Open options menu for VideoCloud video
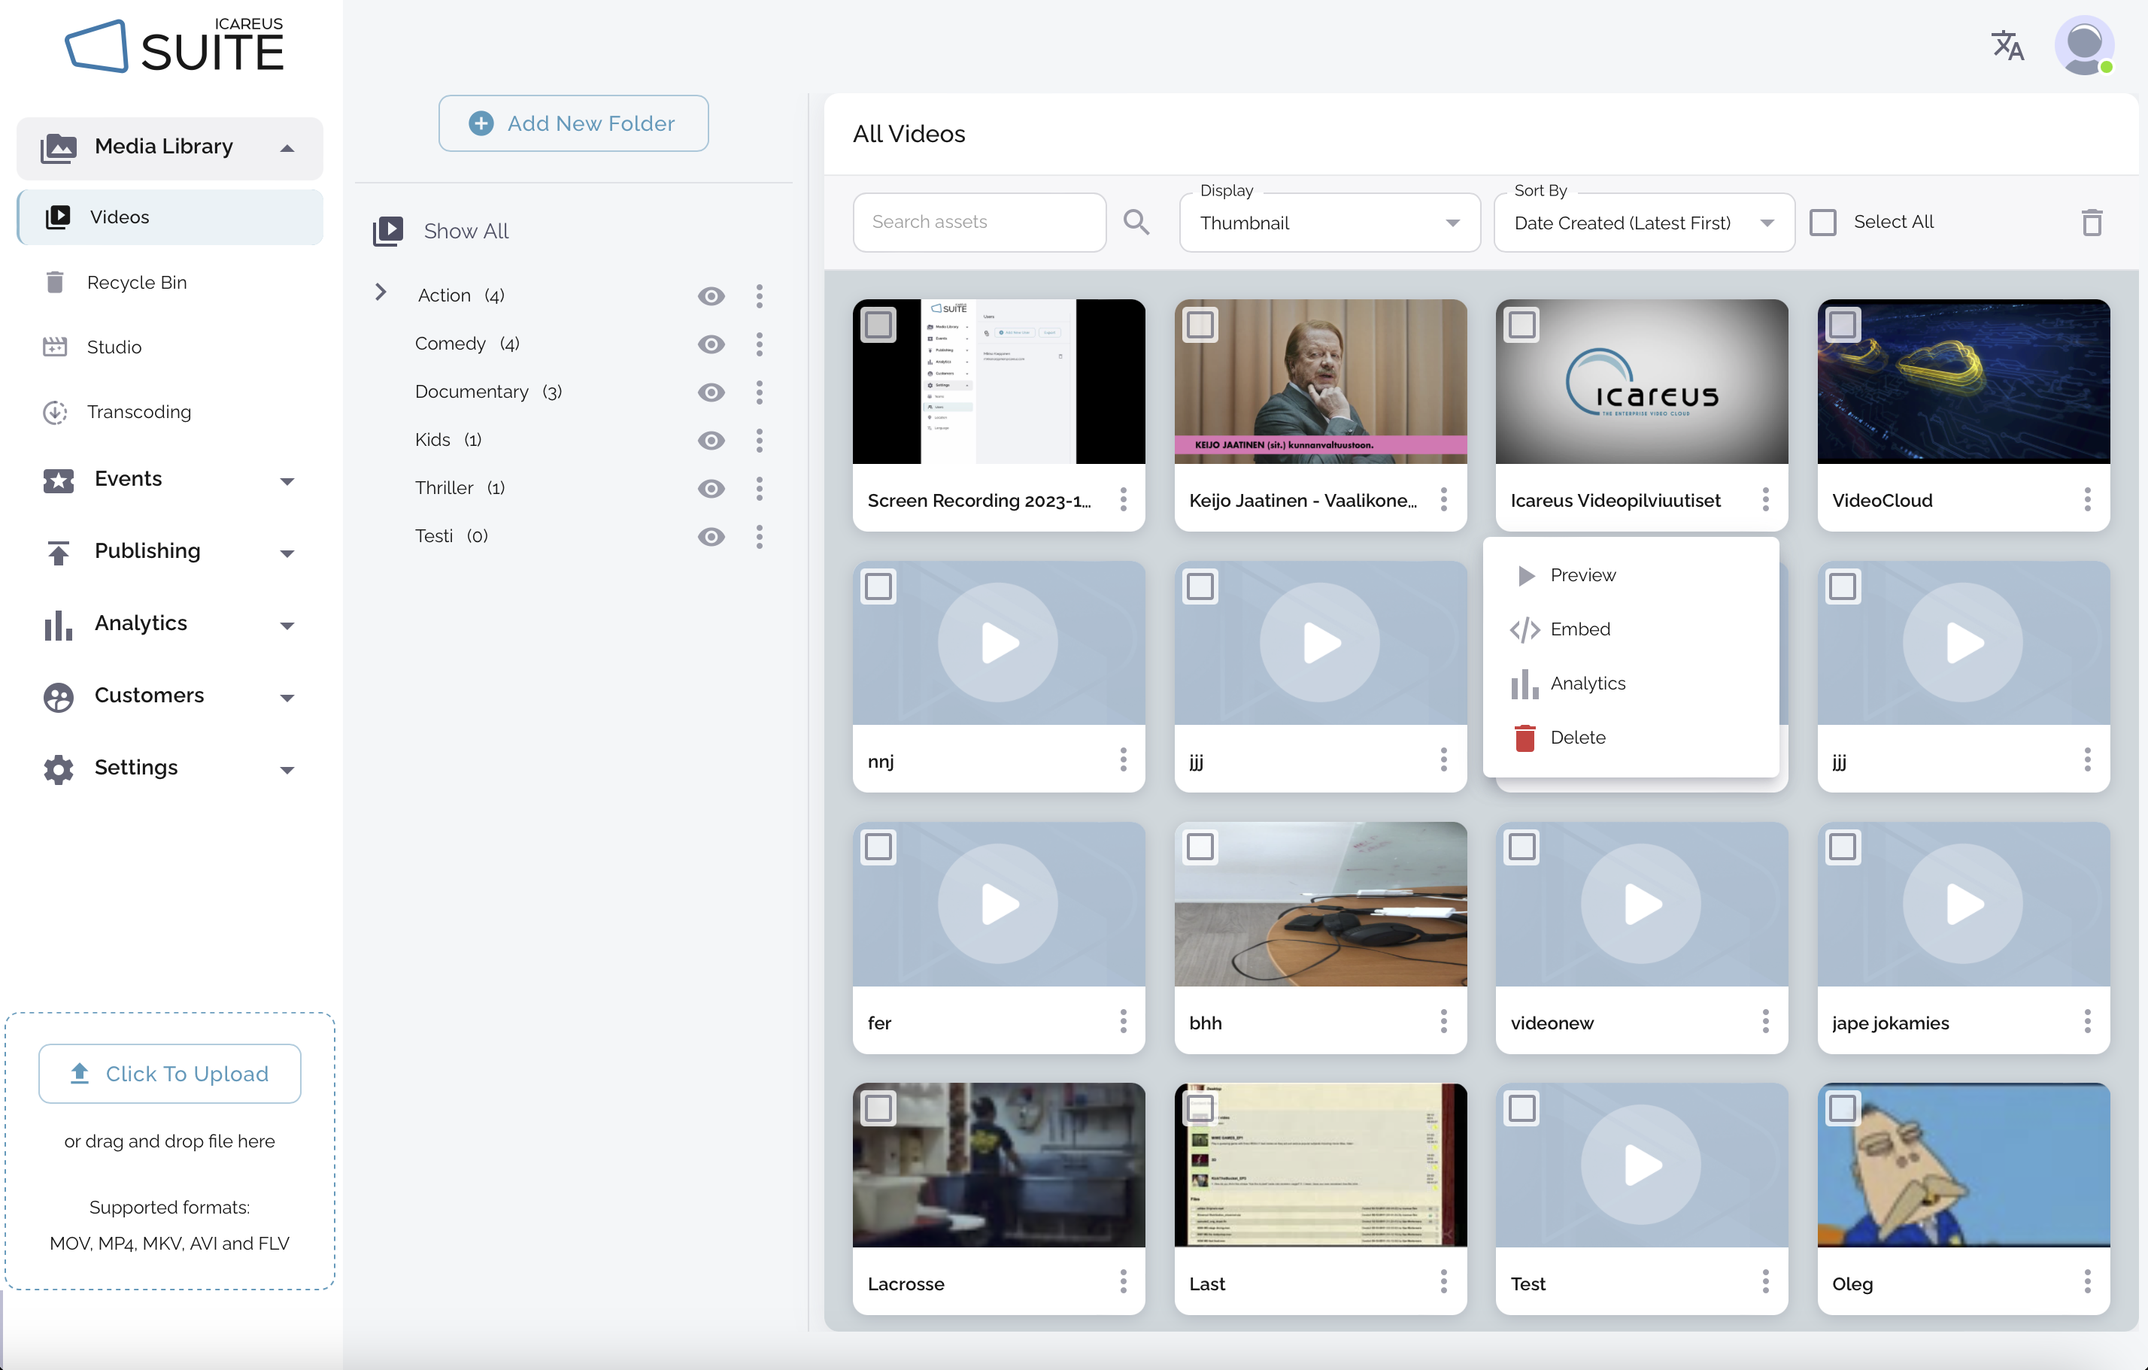 (x=2086, y=499)
